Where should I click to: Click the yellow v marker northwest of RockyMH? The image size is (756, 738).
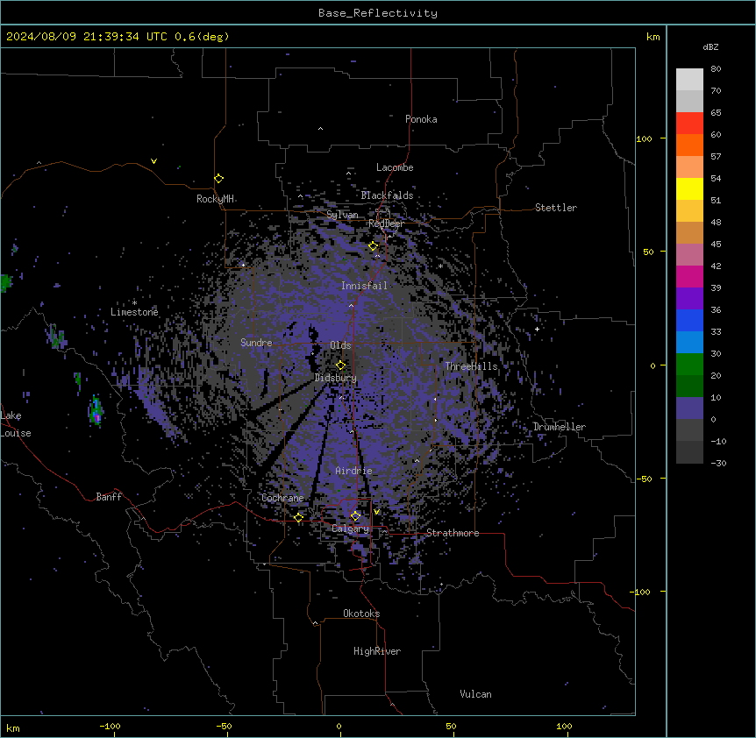[x=153, y=161]
